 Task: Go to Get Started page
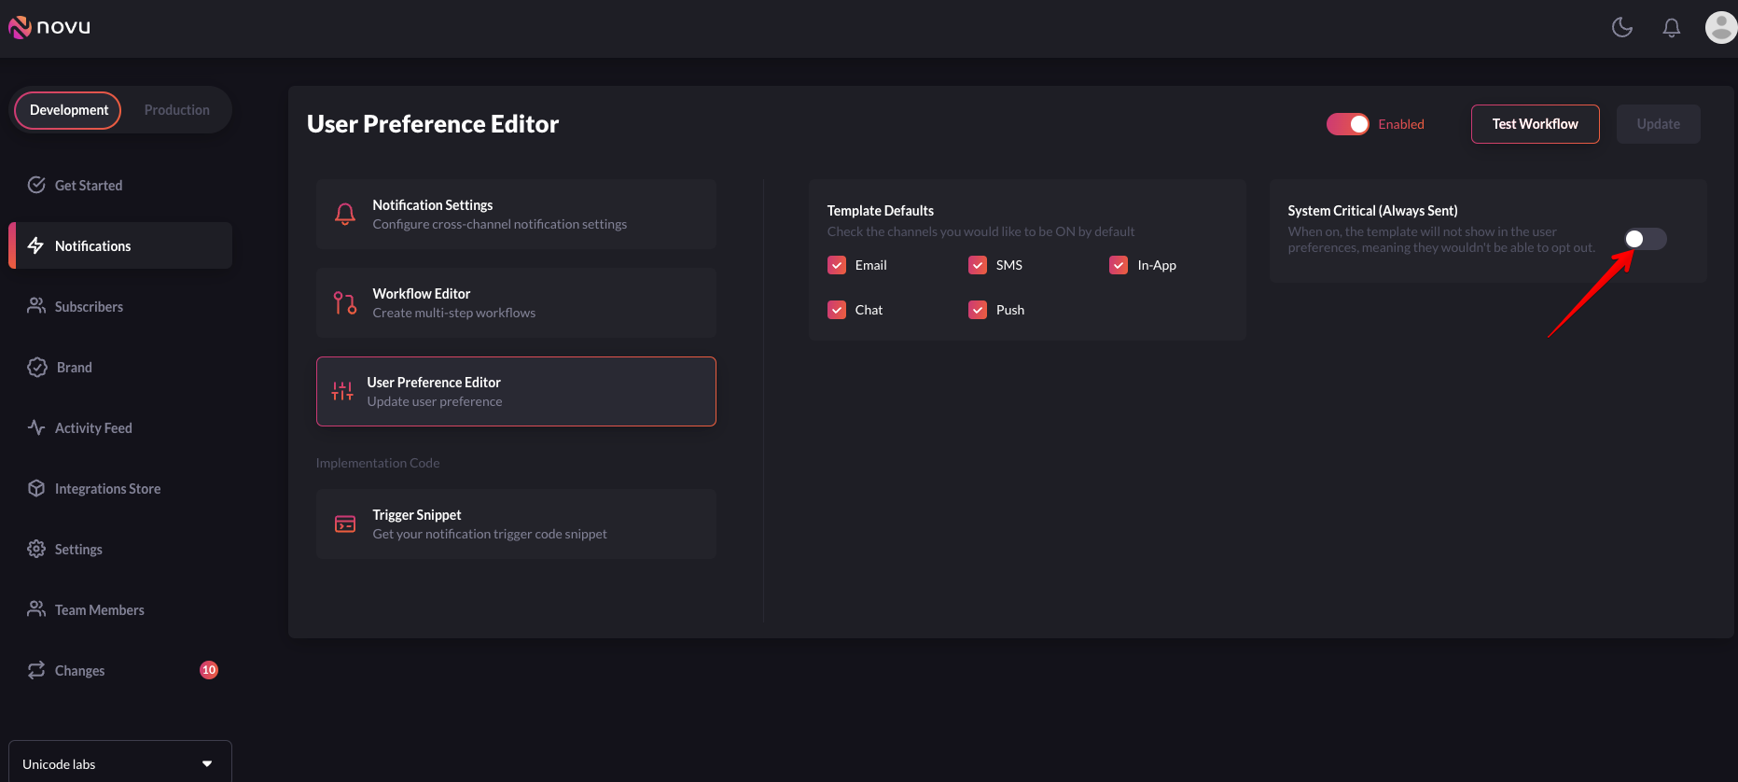click(x=120, y=185)
